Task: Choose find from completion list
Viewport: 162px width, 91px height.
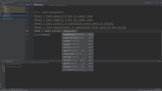Action: pyautogui.click(x=78, y=60)
